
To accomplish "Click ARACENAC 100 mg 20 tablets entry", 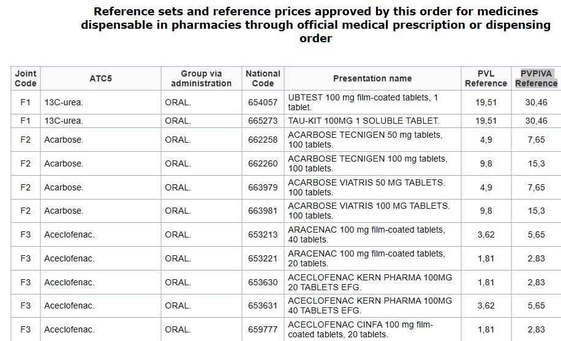I will [366, 258].
